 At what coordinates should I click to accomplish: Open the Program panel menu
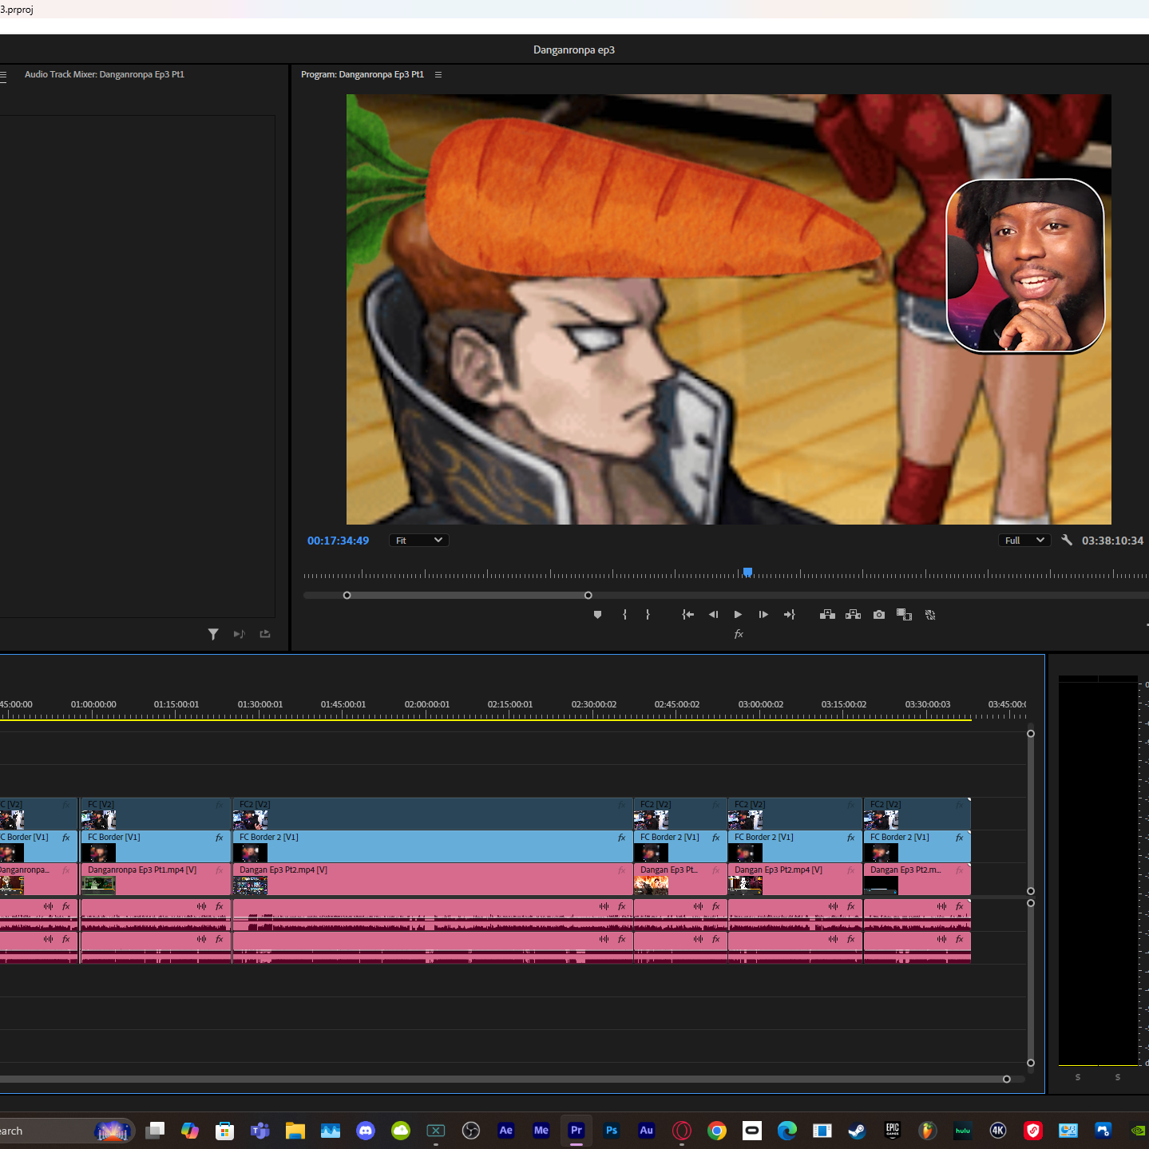438,74
